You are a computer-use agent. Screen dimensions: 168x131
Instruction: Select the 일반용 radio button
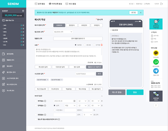tap(76, 45)
